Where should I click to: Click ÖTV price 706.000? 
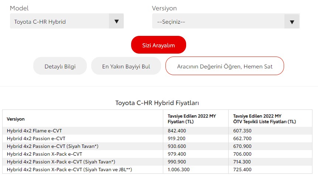(x=242, y=154)
